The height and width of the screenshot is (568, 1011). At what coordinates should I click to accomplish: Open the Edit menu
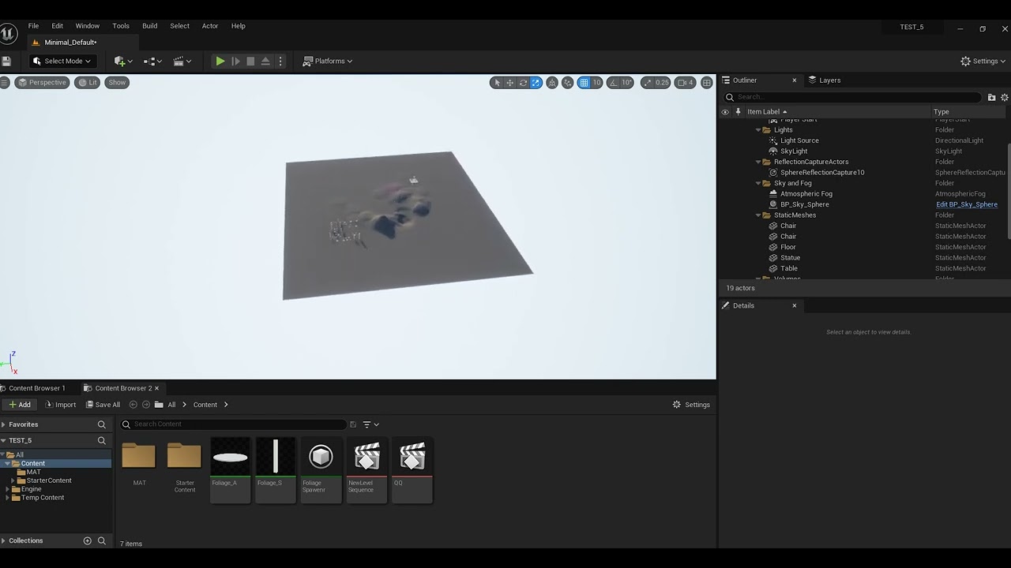click(x=58, y=26)
